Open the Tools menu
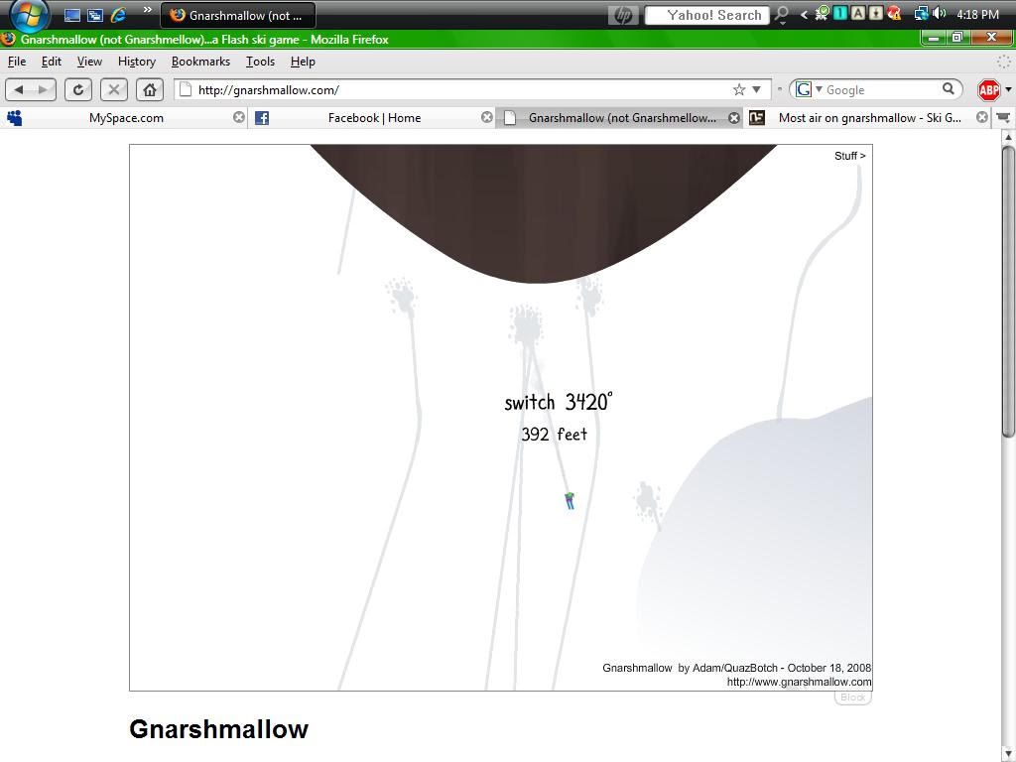 [260, 62]
